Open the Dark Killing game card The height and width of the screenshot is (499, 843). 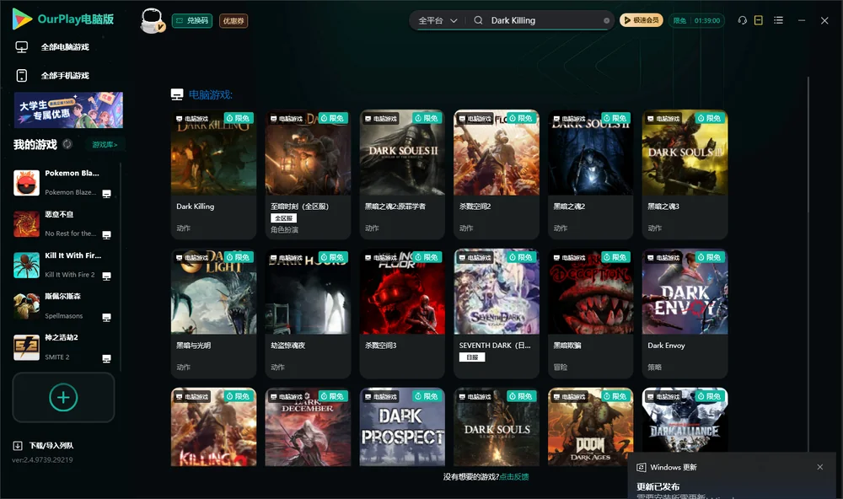[213, 174]
